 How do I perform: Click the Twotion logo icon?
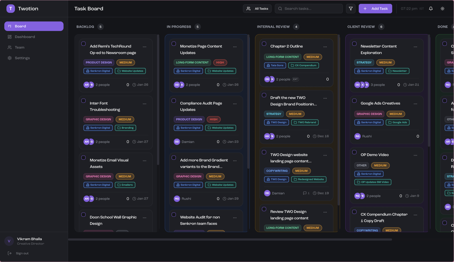click(10, 8)
